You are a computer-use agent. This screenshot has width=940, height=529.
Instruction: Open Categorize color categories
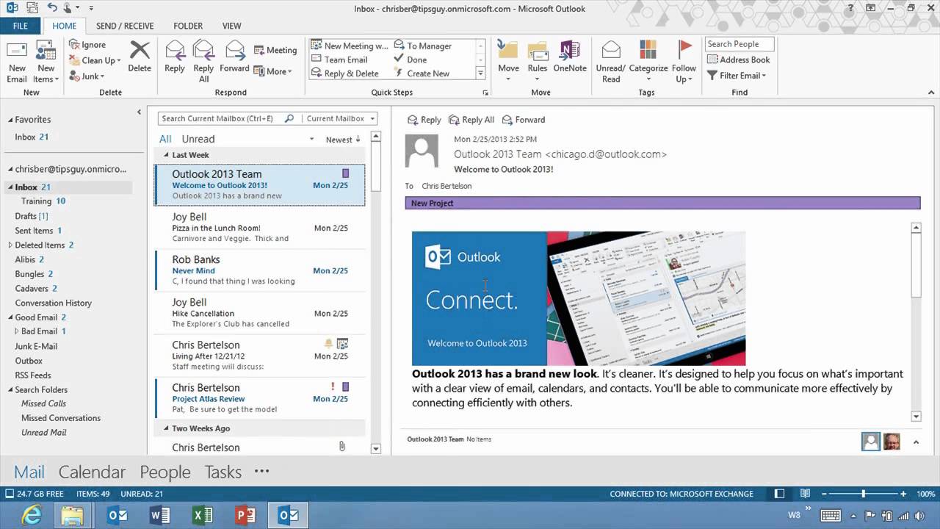(x=648, y=62)
